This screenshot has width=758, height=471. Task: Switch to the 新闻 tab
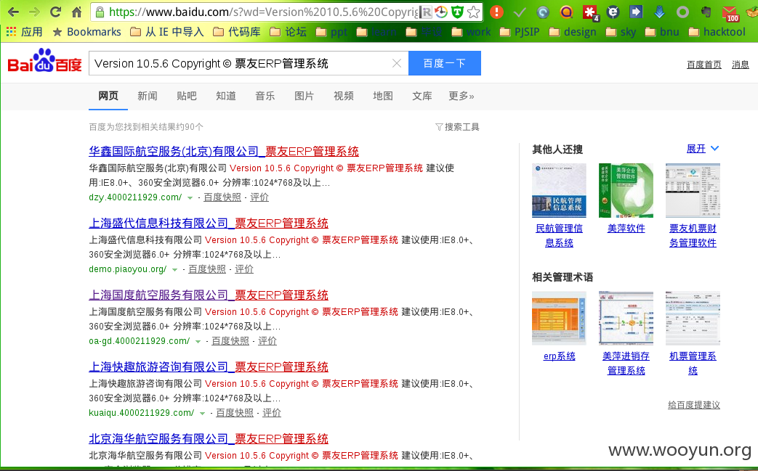pos(148,96)
